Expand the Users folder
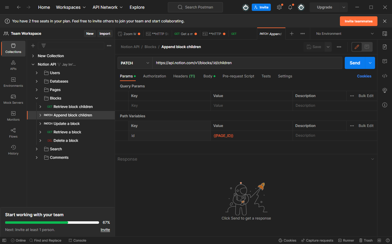Screen dimensions: 392x244 coord(37,73)
